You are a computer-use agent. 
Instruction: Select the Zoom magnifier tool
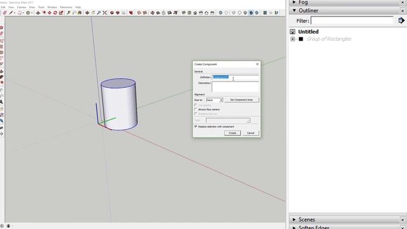click(99, 13)
